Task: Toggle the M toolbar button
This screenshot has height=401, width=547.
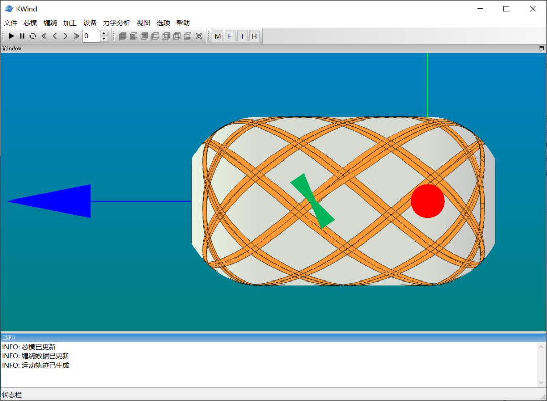Action: pos(218,36)
